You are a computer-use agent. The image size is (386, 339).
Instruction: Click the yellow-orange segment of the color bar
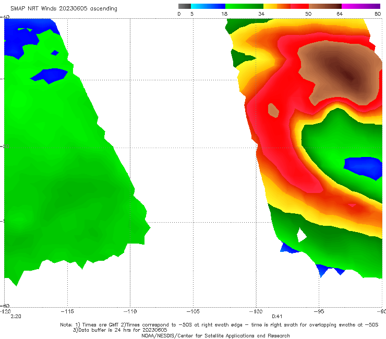[x=277, y=6]
